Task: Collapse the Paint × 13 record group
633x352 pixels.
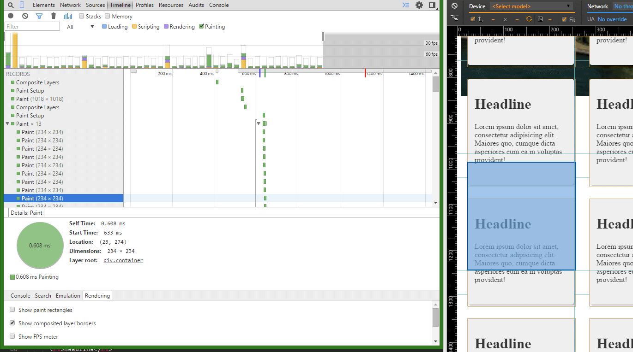Action: click(x=7, y=124)
